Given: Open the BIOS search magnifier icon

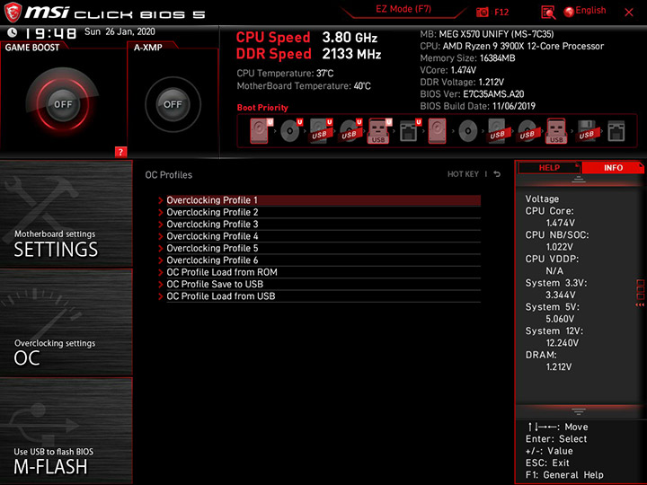Looking at the screenshot, I should (x=548, y=12).
